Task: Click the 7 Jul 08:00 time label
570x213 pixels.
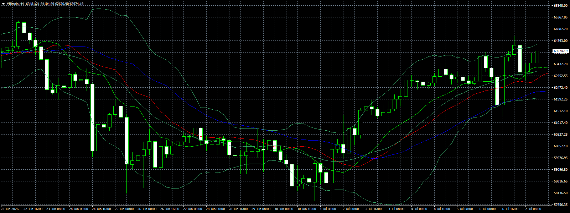Action: click(x=534, y=209)
